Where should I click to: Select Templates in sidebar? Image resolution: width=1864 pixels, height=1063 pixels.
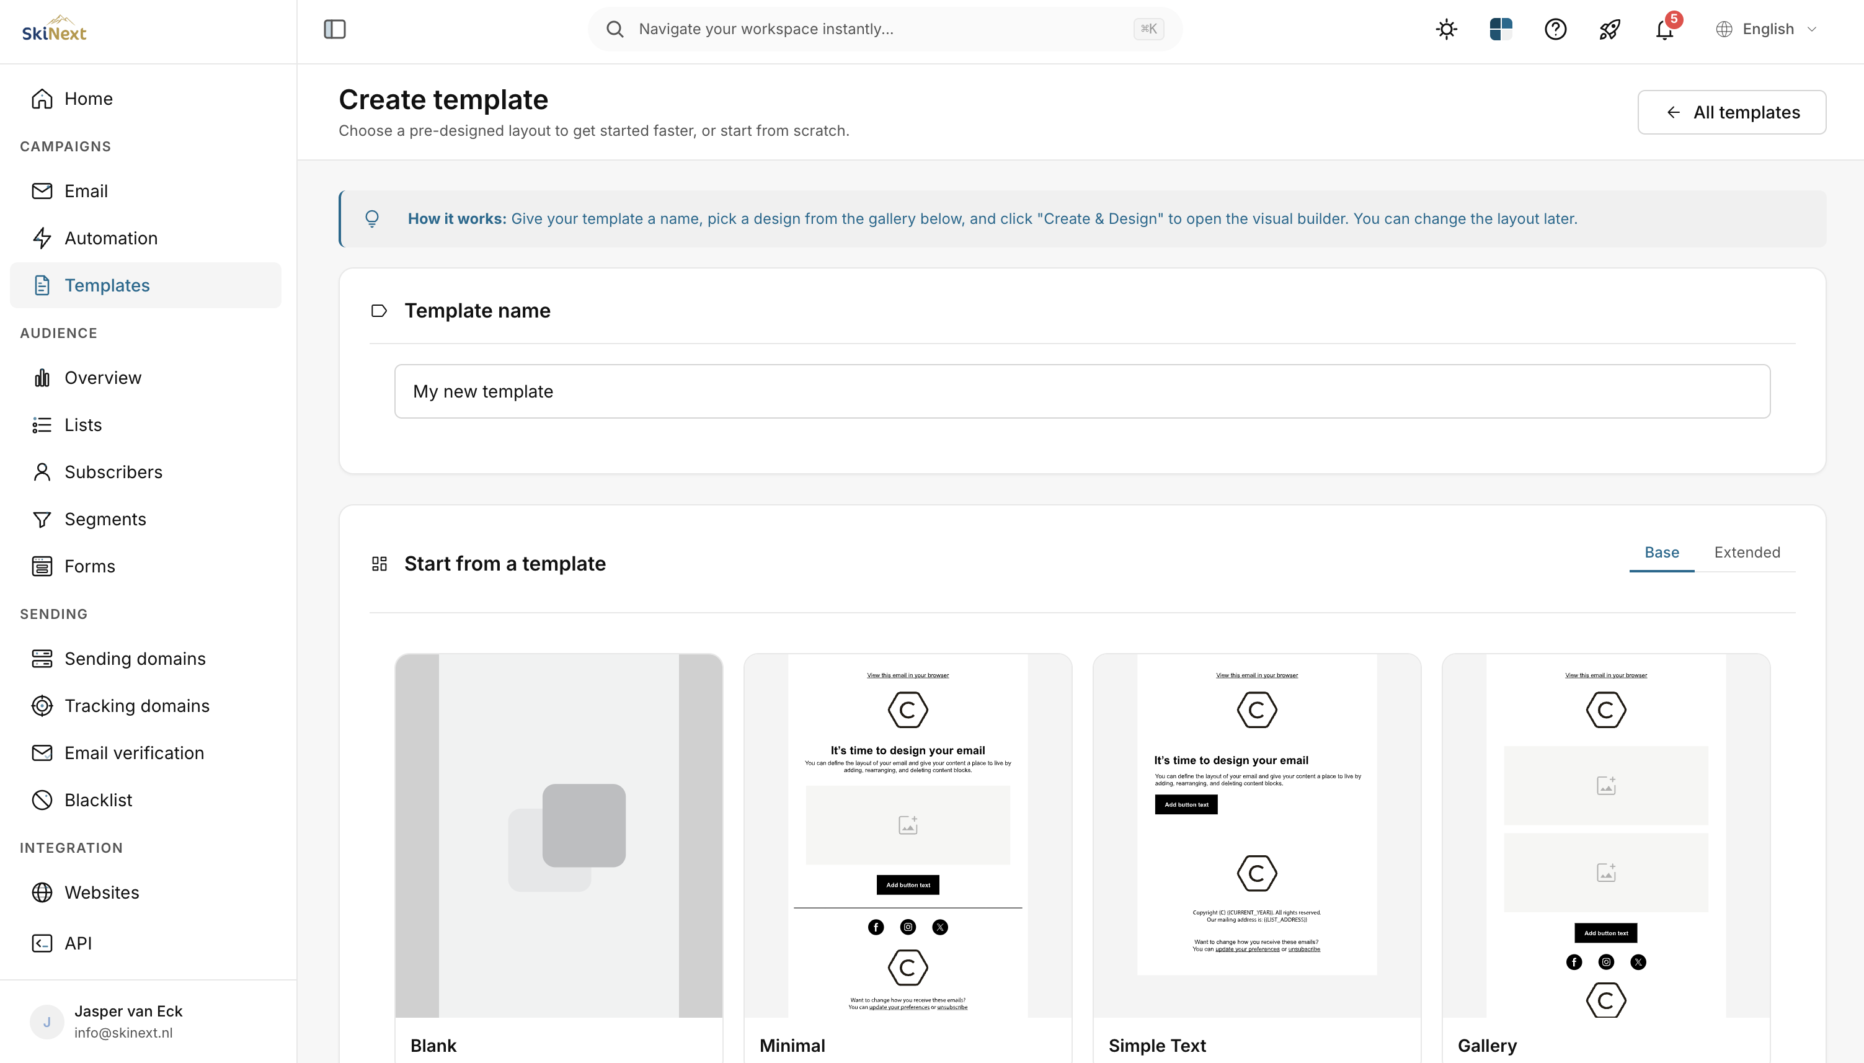click(146, 285)
